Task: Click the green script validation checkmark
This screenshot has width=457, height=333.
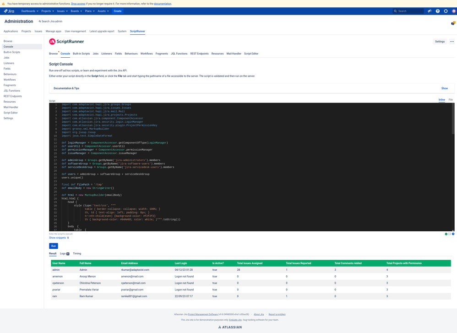Action: pos(446,234)
